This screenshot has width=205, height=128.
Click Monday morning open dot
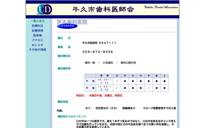(x=125, y=81)
